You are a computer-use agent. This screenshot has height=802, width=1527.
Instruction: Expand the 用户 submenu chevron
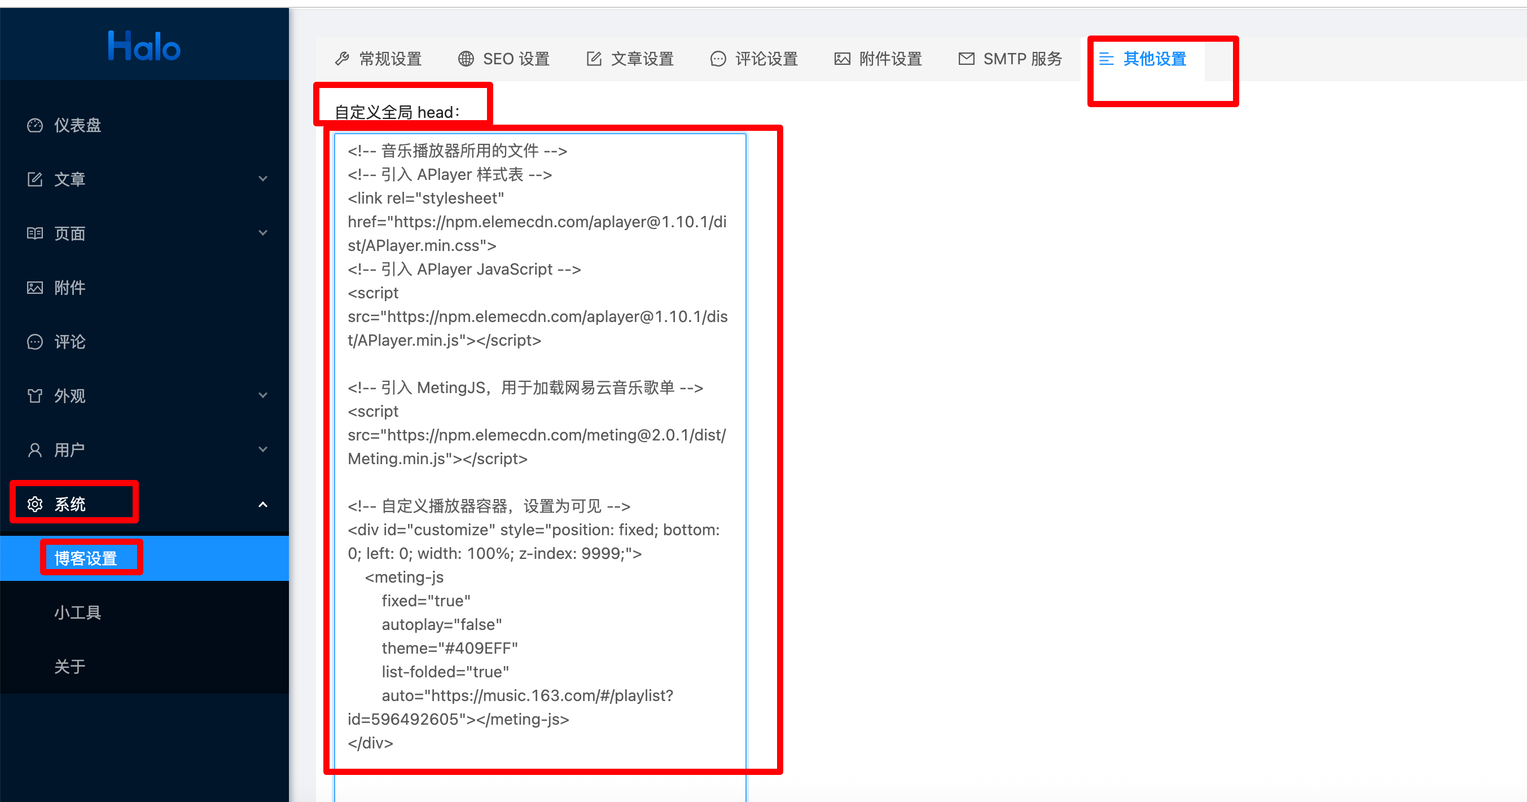click(262, 450)
